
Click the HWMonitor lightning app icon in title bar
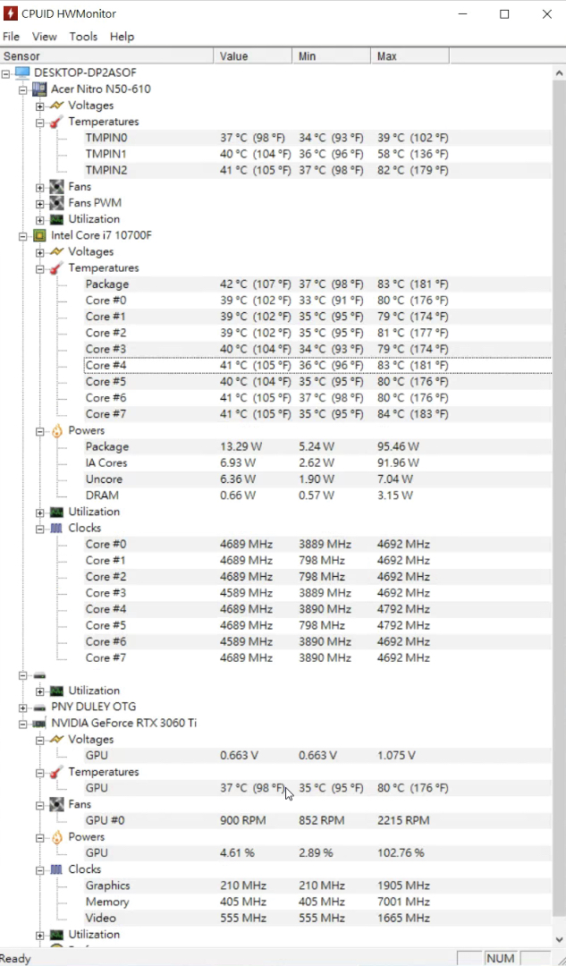tap(10, 13)
